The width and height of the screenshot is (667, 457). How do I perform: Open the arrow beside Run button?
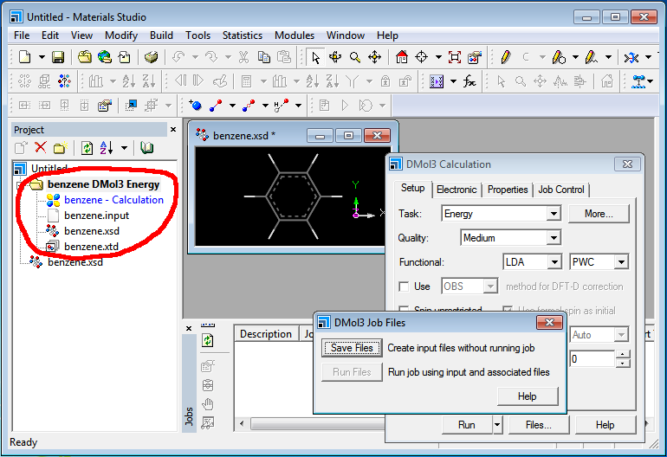click(497, 425)
